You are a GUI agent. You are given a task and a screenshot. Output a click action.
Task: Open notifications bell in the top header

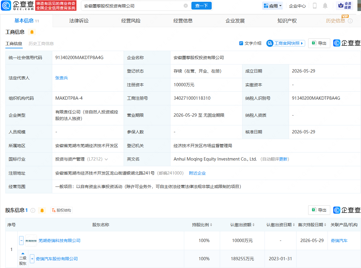pos(325,6)
